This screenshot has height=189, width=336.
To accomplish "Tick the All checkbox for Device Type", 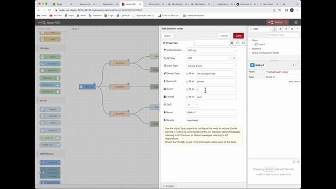I will [x=187, y=73].
